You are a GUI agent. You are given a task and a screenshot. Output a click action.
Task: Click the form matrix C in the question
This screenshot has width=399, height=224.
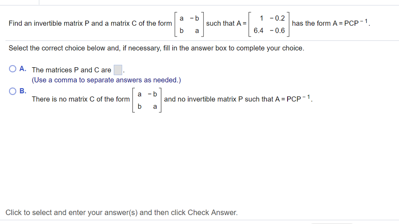(x=189, y=24)
